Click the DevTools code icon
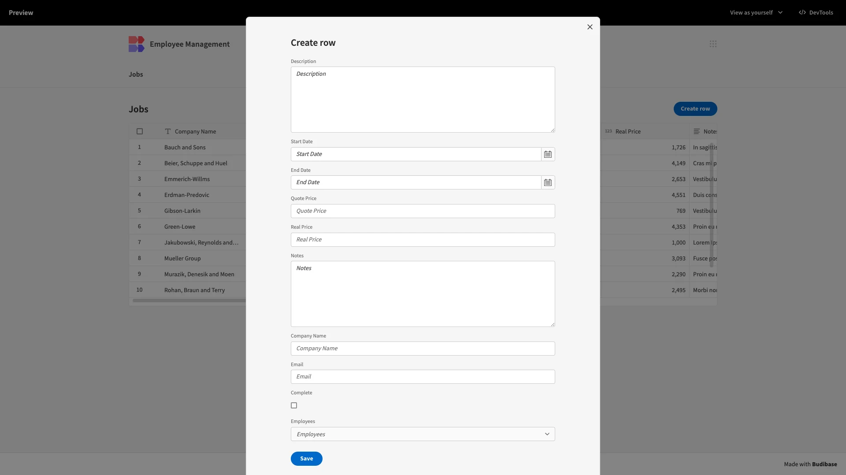846x475 pixels. [x=802, y=12]
